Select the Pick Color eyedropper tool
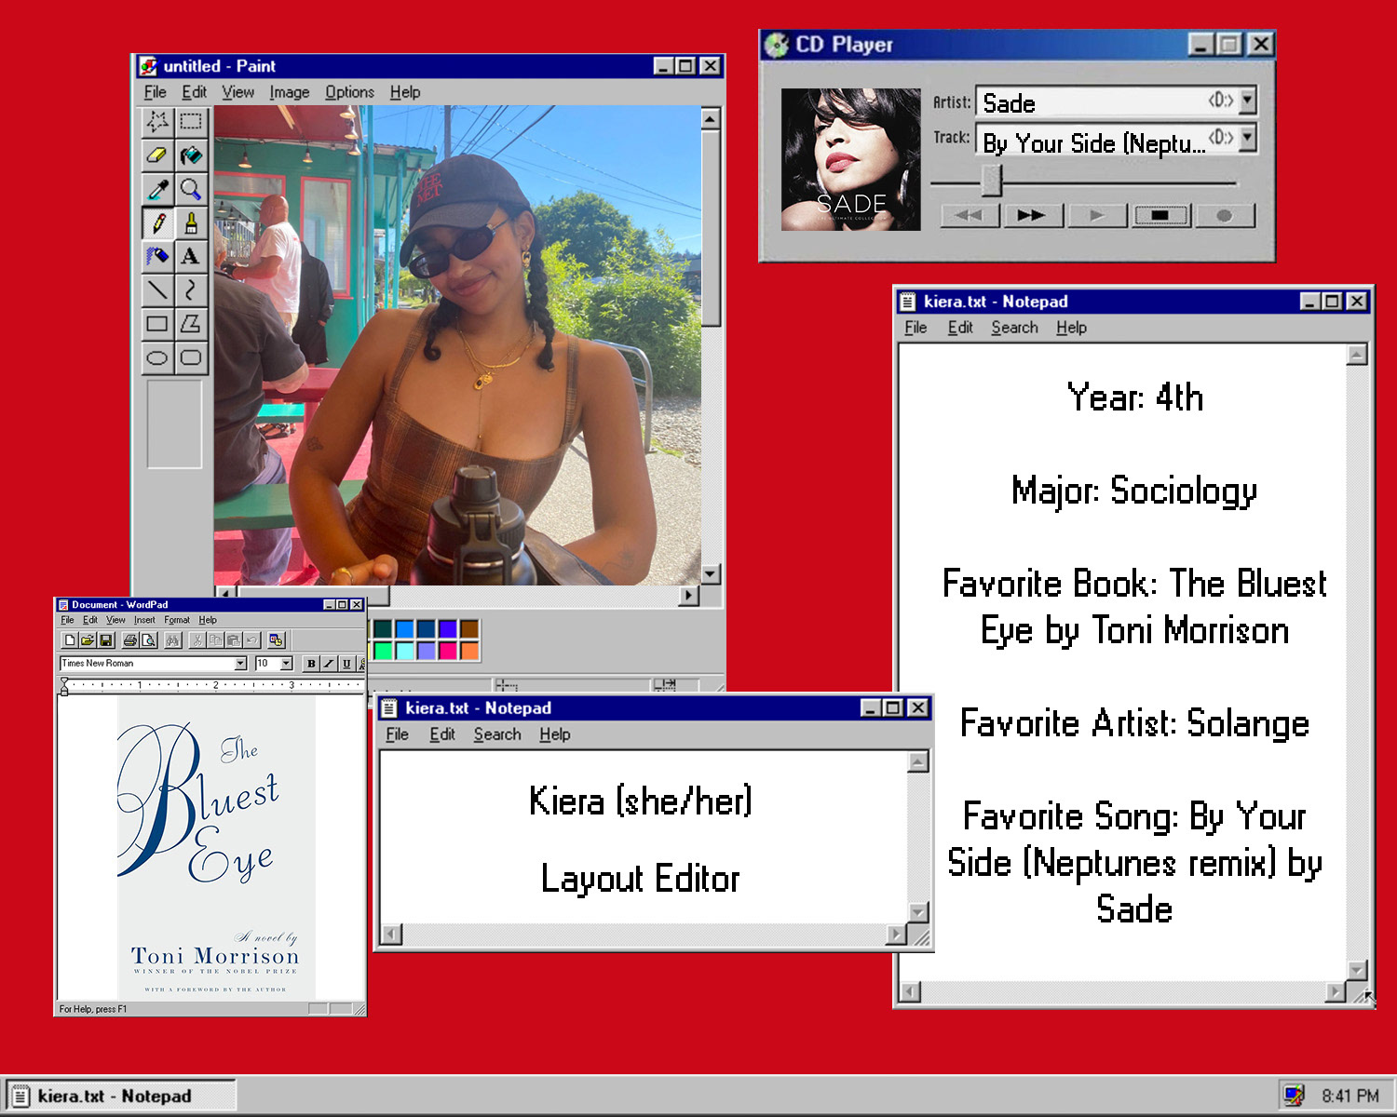Image resolution: width=1397 pixels, height=1117 pixels. point(157,189)
